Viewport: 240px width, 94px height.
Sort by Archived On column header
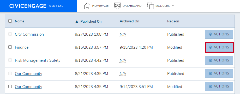pos(129,21)
